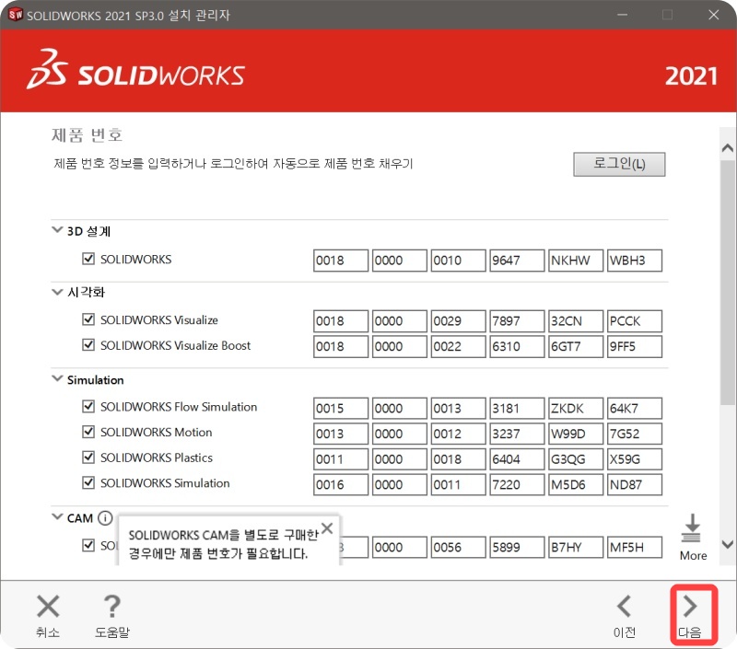Click the 취소 X icon
Viewport: 737px width, 649px height.
47,606
